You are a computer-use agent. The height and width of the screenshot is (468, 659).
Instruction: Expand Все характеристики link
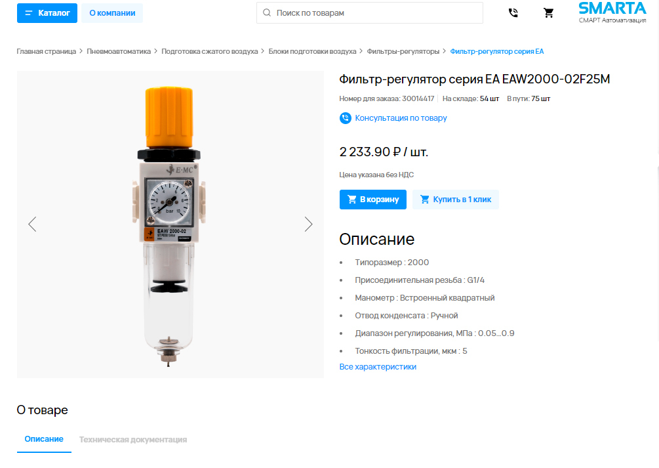coord(378,367)
